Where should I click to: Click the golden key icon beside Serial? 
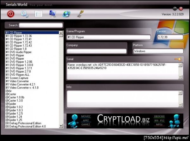(178, 59)
